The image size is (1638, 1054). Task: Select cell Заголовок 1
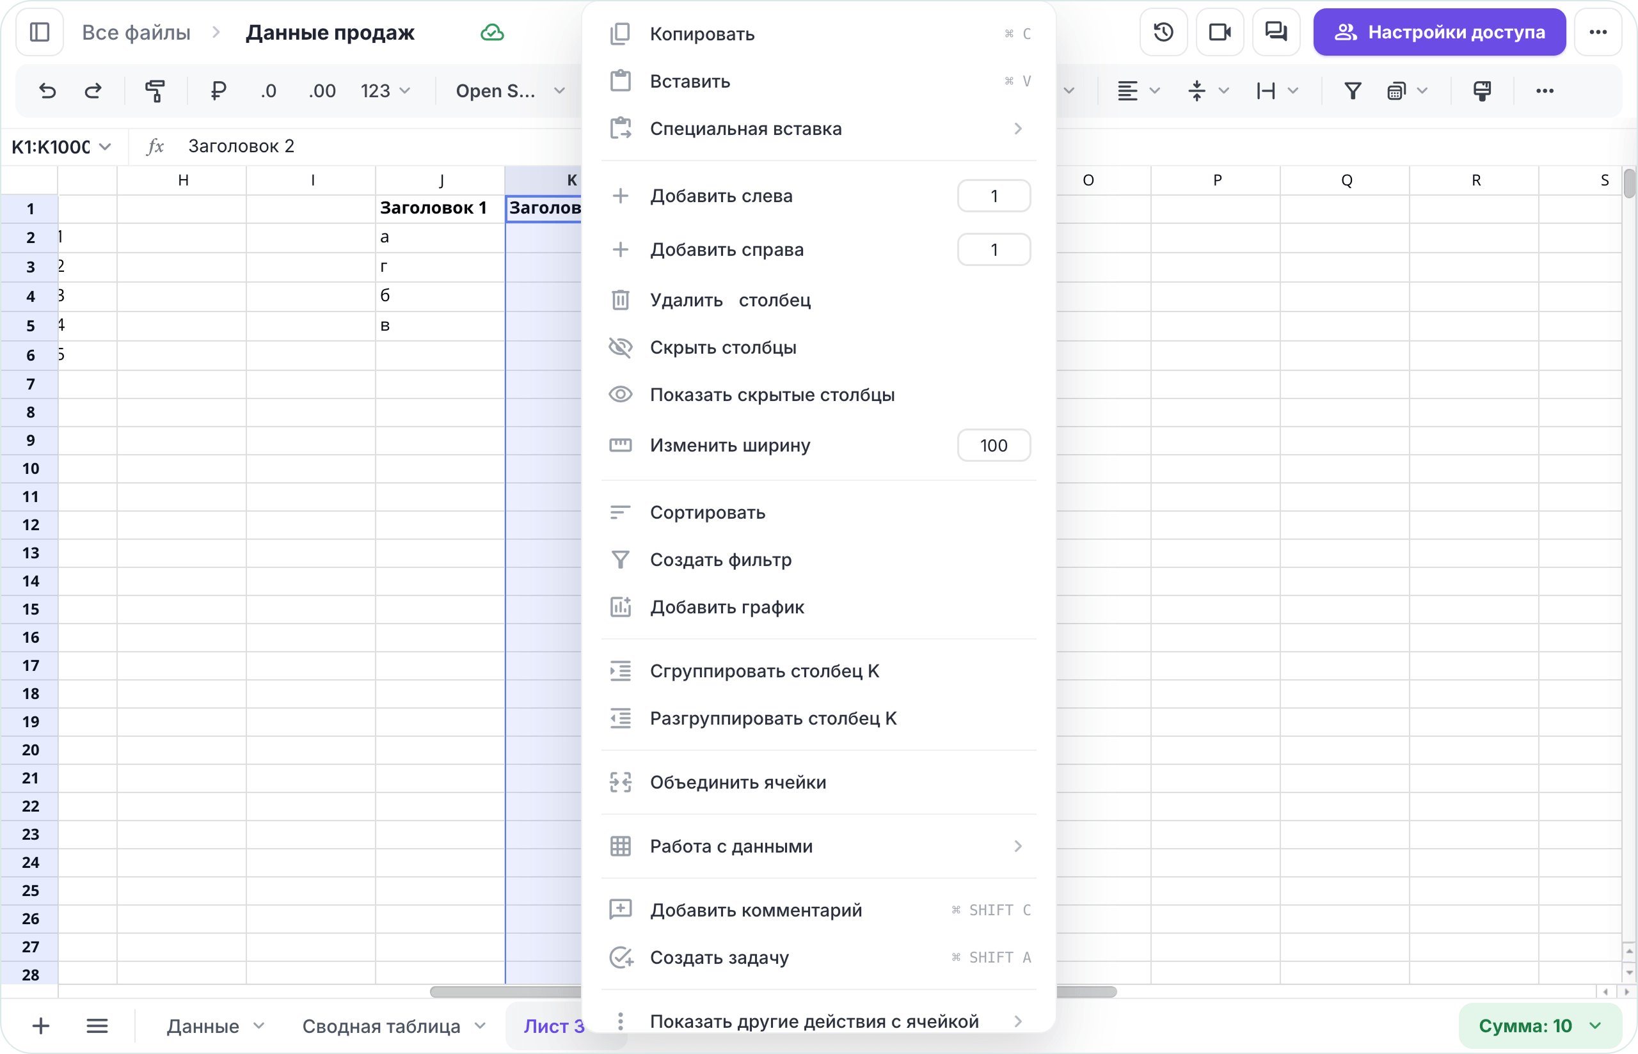tap(441, 208)
